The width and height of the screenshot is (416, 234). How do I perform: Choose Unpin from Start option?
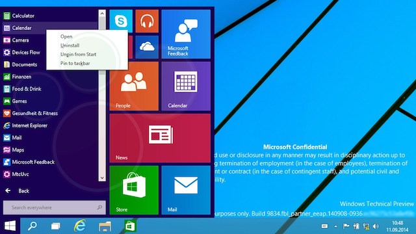pyautogui.click(x=78, y=55)
